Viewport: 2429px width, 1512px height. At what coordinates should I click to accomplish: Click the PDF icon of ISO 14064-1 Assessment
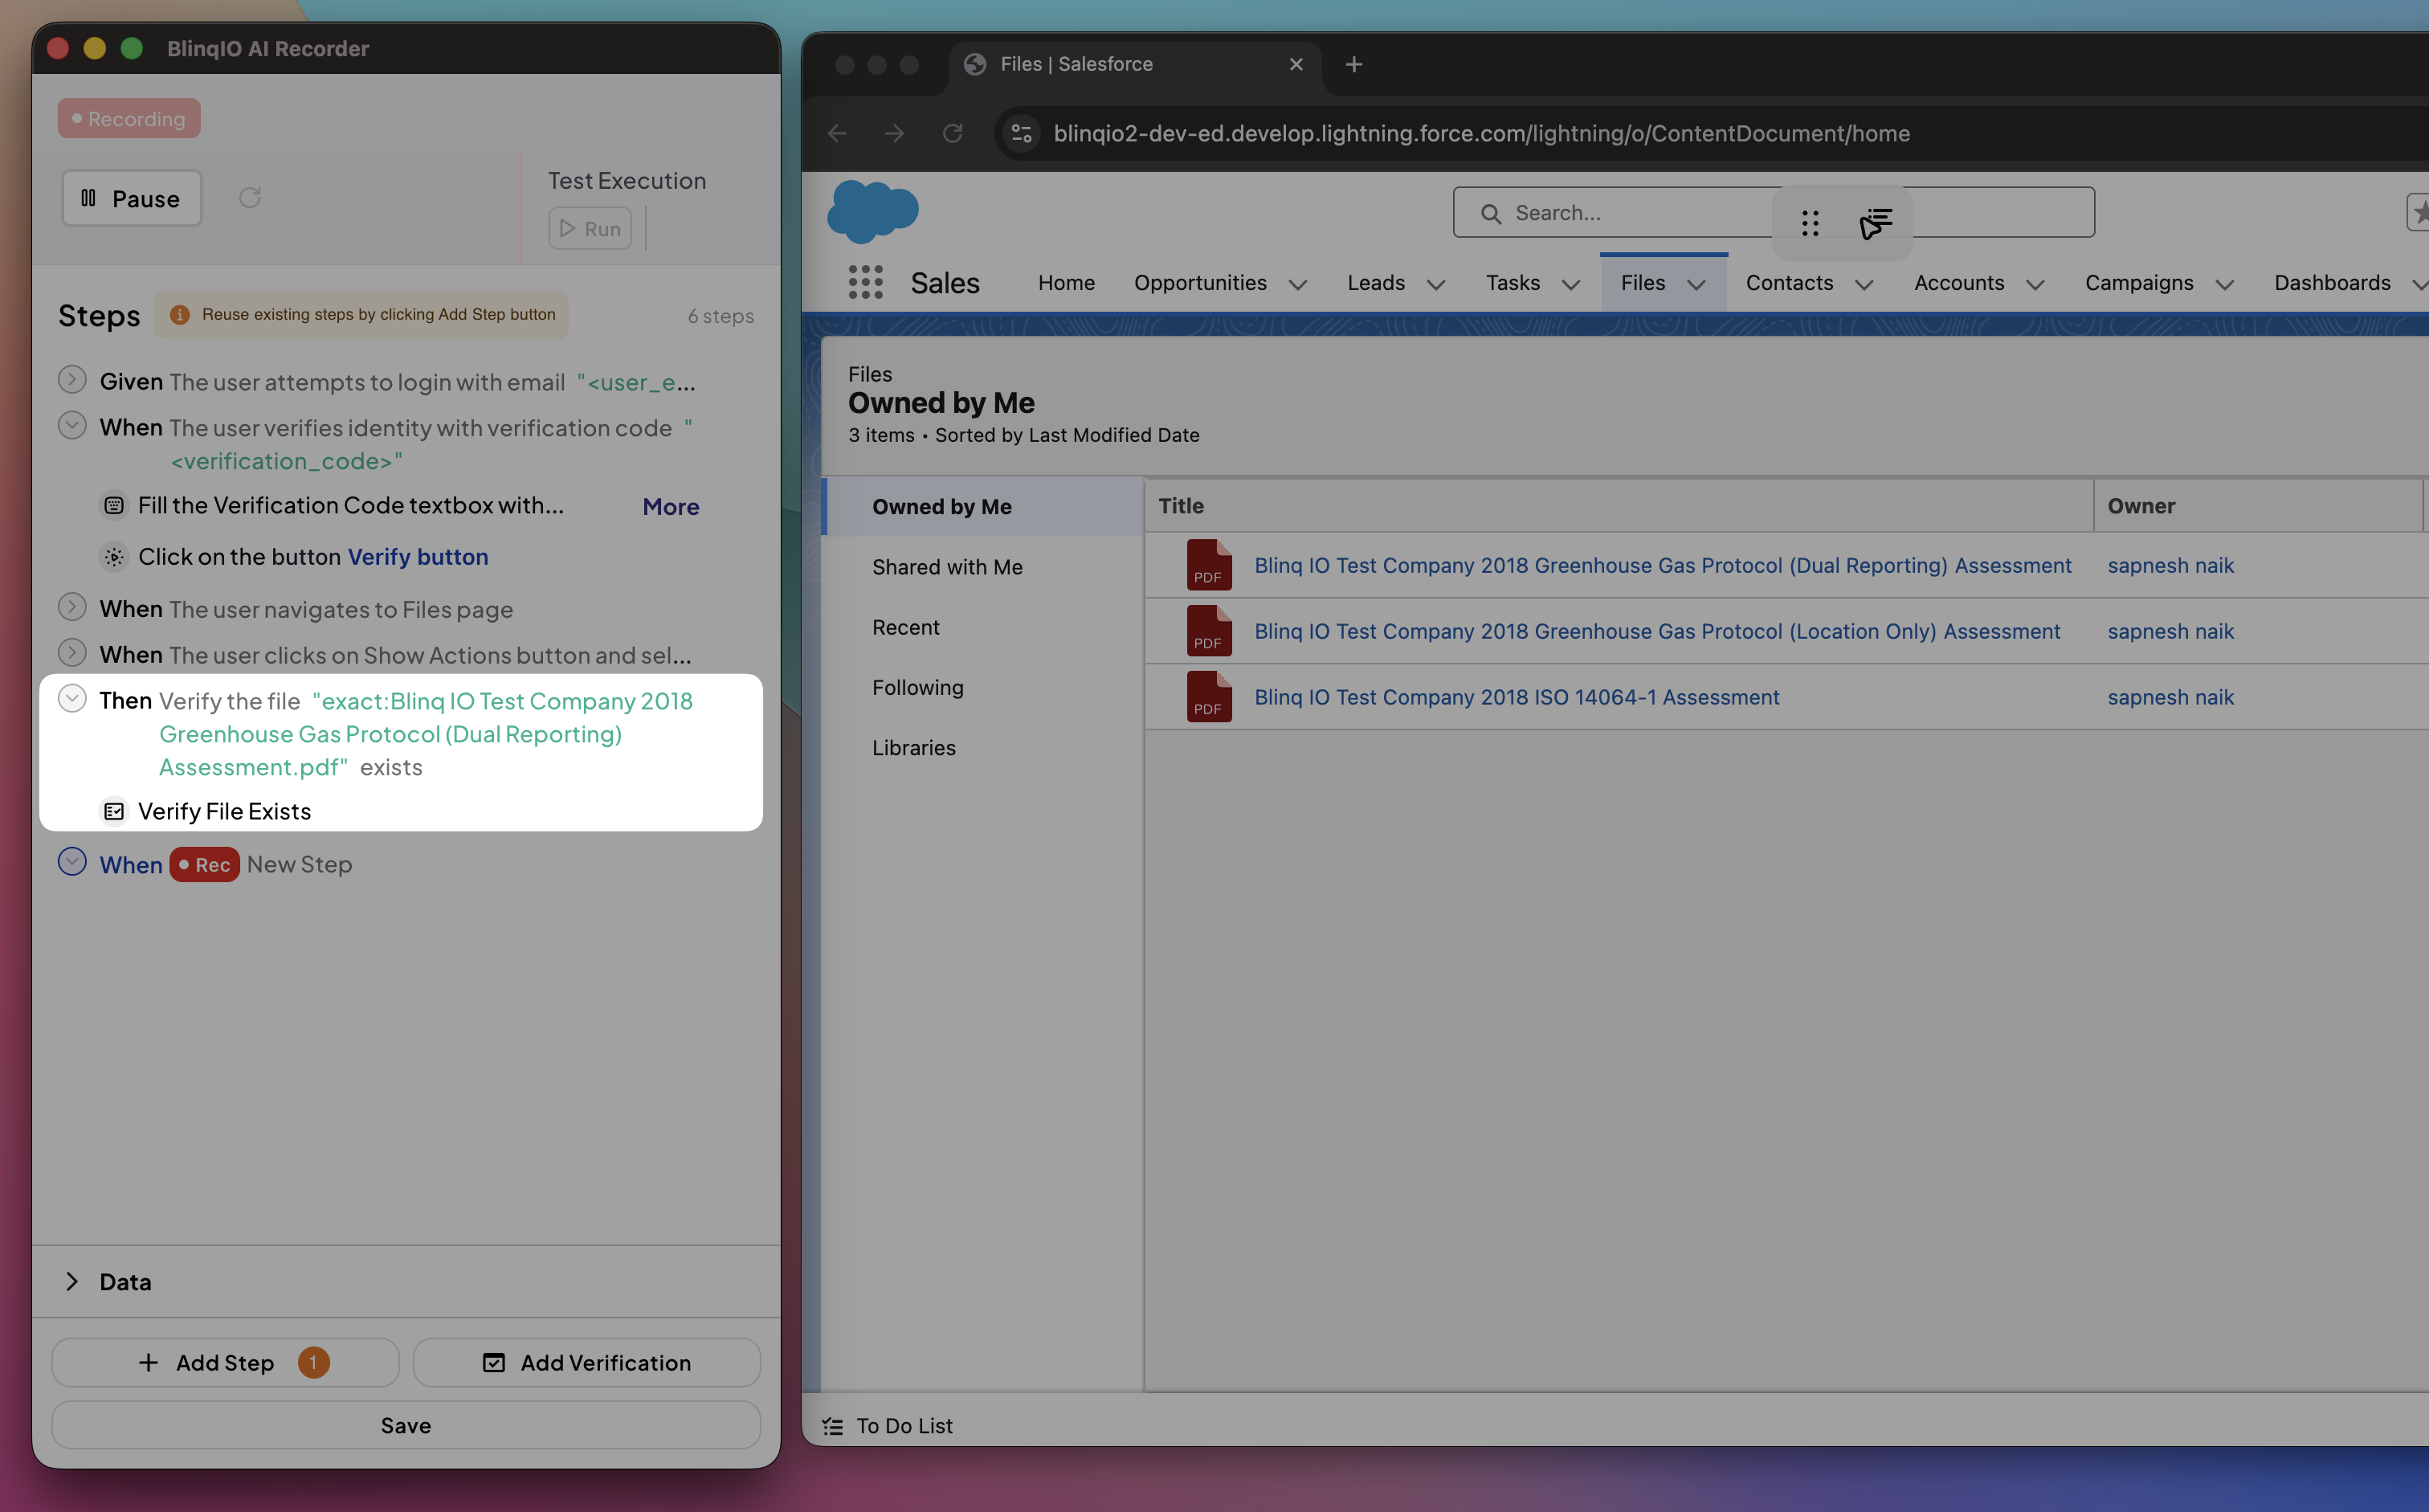tap(1209, 697)
